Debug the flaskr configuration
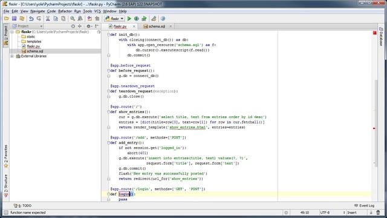 click(x=137, y=19)
